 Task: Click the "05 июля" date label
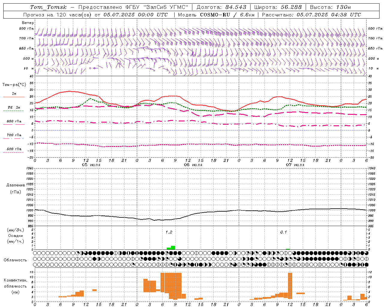91,165
